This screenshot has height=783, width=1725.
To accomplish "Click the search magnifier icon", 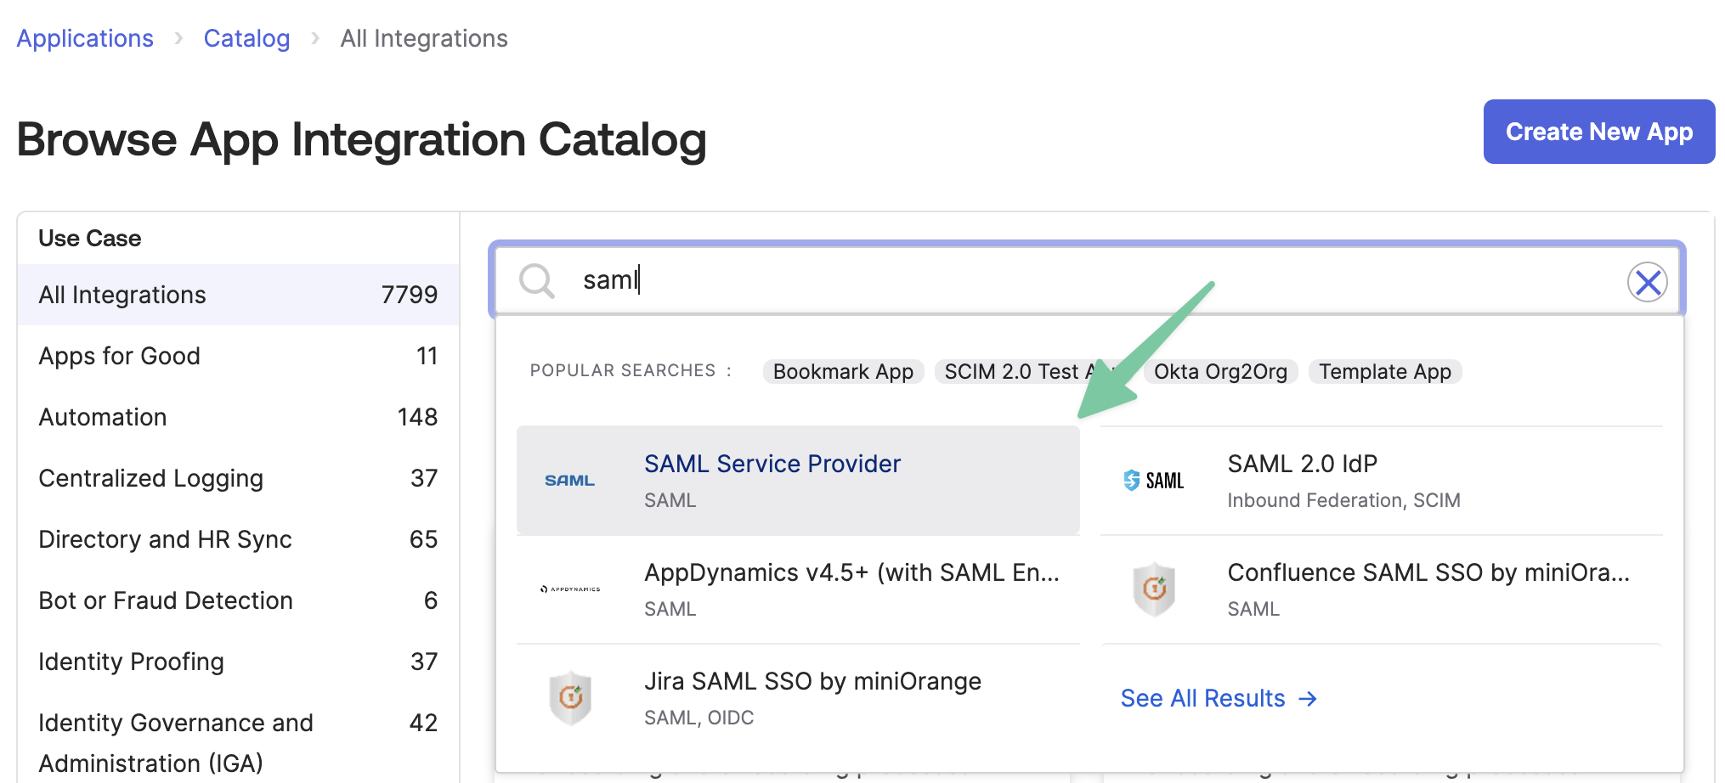I will pos(537,280).
